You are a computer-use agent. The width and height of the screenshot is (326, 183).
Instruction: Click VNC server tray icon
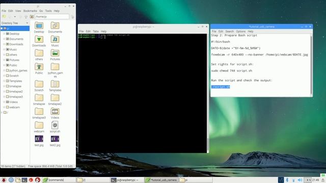(x=281, y=180)
